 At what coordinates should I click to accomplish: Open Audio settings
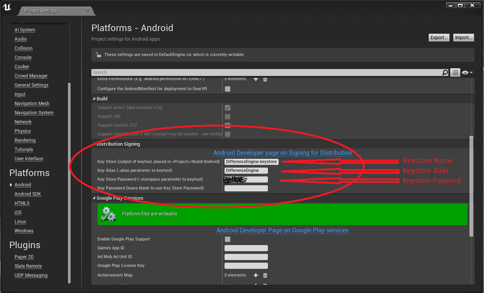tap(21, 39)
